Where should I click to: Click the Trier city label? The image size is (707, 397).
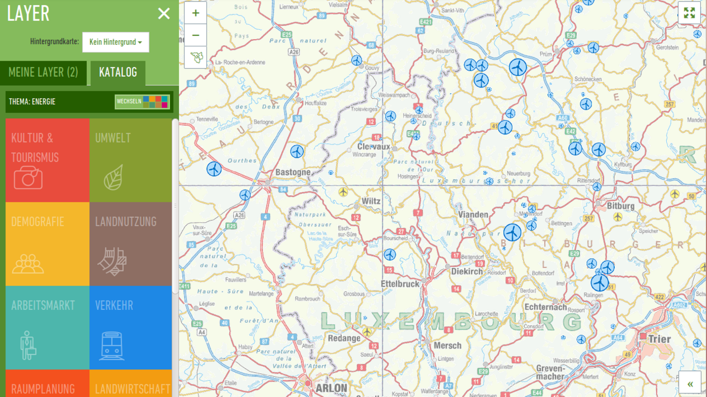[660, 339]
